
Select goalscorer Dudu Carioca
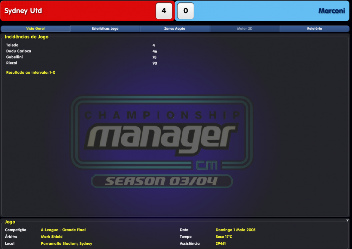19,51
